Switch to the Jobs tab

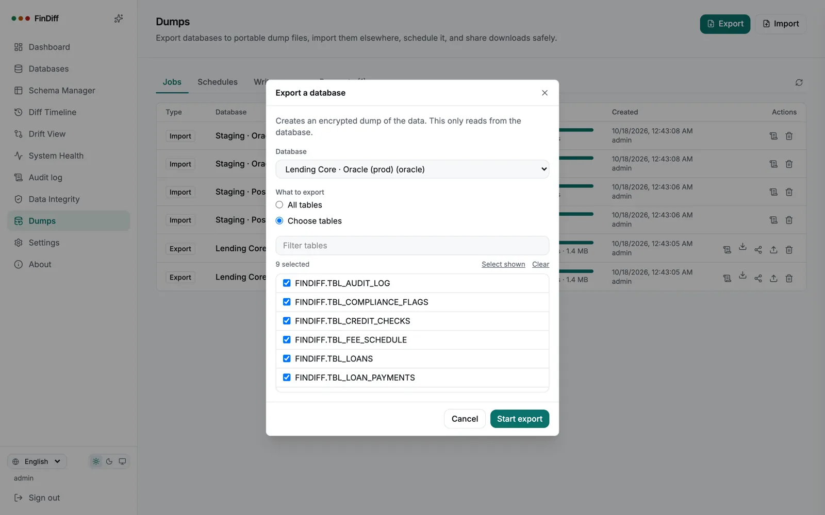point(172,82)
